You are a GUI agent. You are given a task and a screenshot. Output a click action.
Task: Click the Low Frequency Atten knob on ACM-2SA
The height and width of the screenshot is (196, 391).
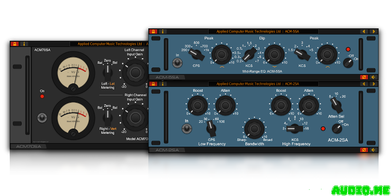click(225, 106)
